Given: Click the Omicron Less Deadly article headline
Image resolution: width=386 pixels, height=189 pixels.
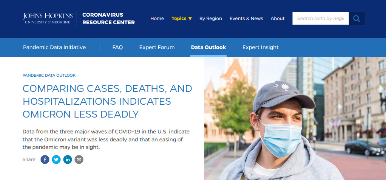Looking at the screenshot, I should click(107, 101).
